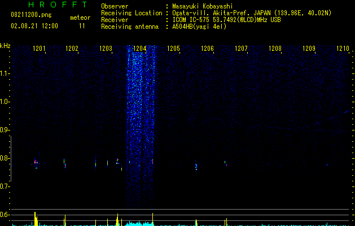
Task: Click the 0.7 kHz axis label
Action: (x=5, y=186)
